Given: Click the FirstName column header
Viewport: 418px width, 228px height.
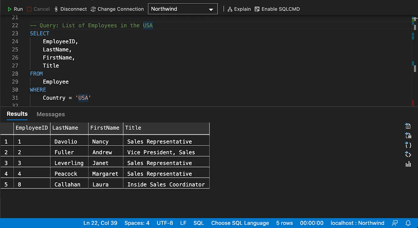Looking at the screenshot, I should click(x=106, y=128).
